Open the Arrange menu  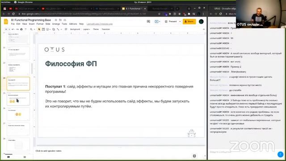coord(56,24)
